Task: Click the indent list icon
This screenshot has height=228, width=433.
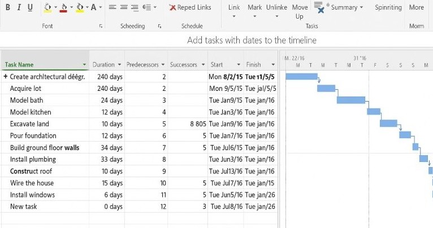Action: click(x=148, y=7)
